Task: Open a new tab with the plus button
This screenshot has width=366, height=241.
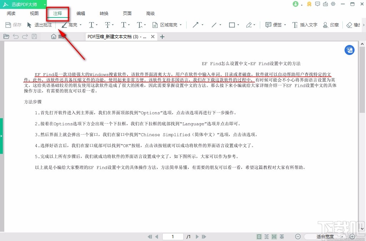Action: [162, 36]
